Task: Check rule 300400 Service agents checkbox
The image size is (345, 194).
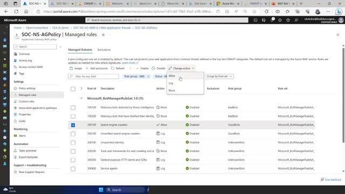Action: click(x=73, y=169)
